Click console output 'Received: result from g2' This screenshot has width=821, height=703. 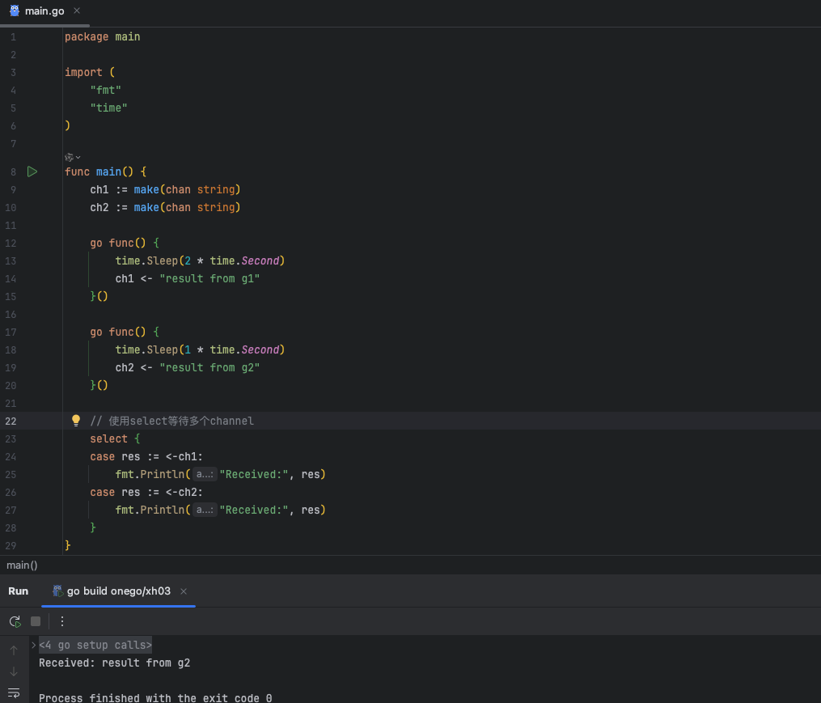click(114, 663)
